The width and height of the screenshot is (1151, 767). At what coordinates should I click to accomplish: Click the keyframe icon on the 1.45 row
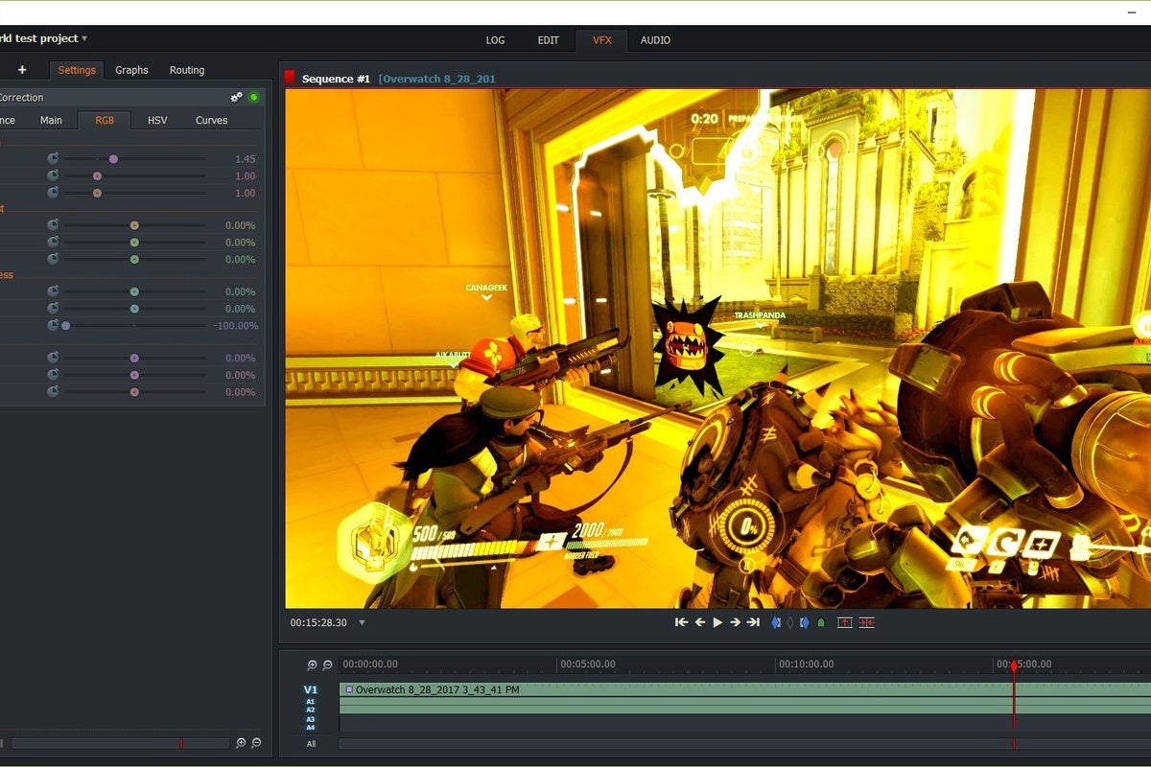pos(53,158)
